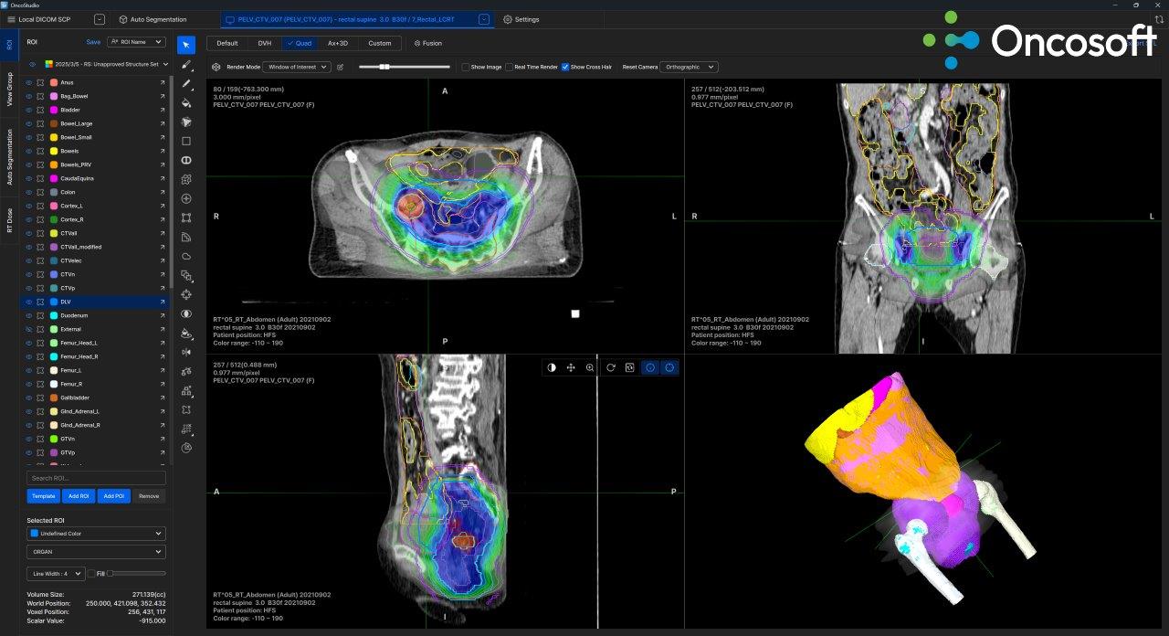Click the window contrast icon in sagittal view
This screenshot has height=636, width=1169.
552,367
